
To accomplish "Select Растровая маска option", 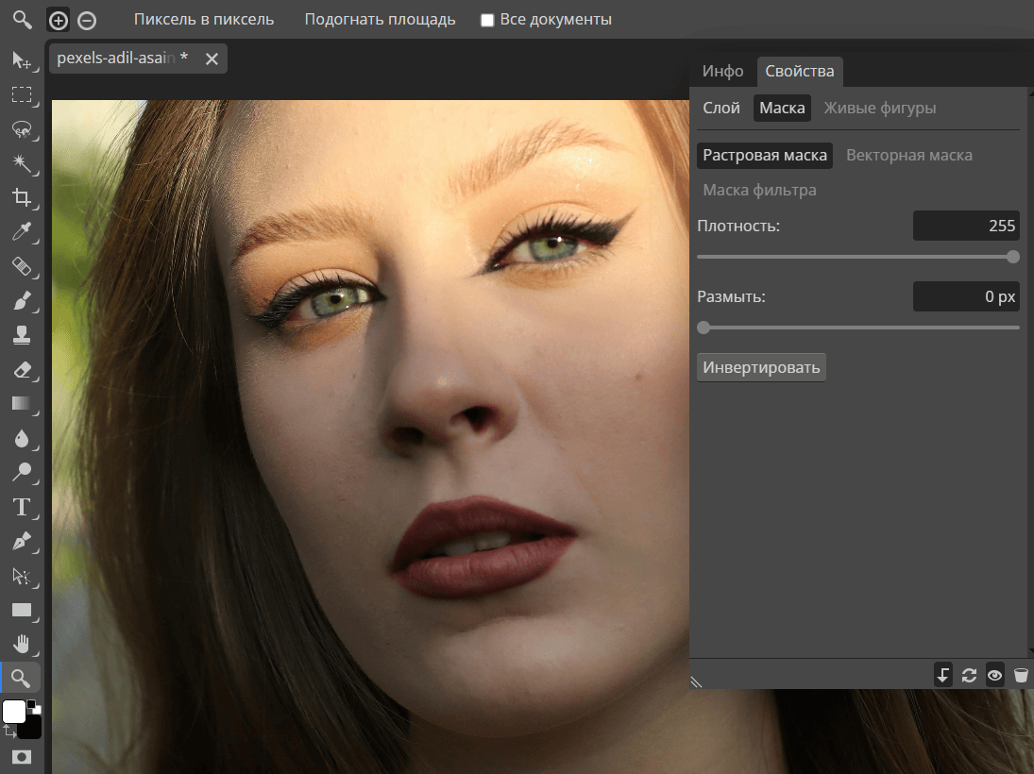I will point(765,156).
